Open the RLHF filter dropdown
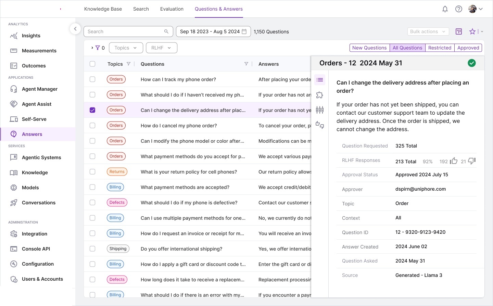Image resolution: width=493 pixels, height=306 pixels. [161, 48]
